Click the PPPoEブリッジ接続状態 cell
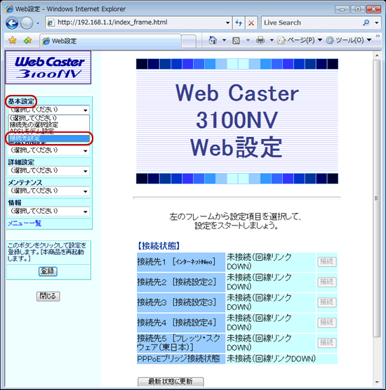The height and width of the screenshot is (390, 386). (181, 359)
